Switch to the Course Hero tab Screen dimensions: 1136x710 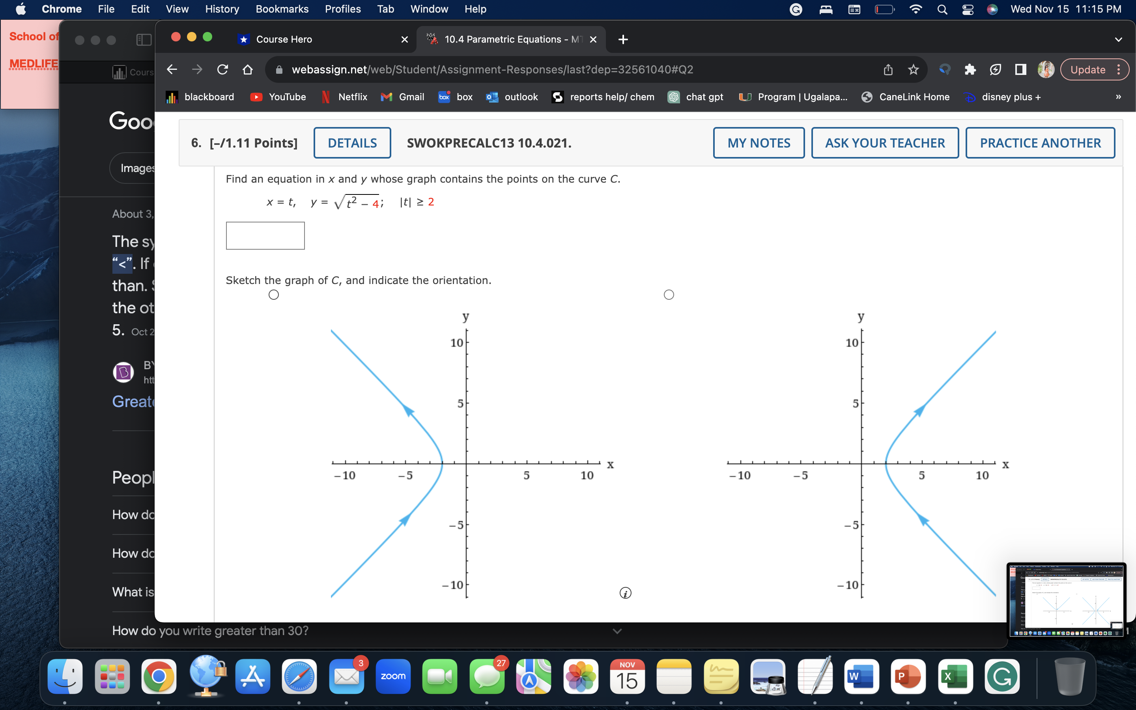tap(283, 39)
